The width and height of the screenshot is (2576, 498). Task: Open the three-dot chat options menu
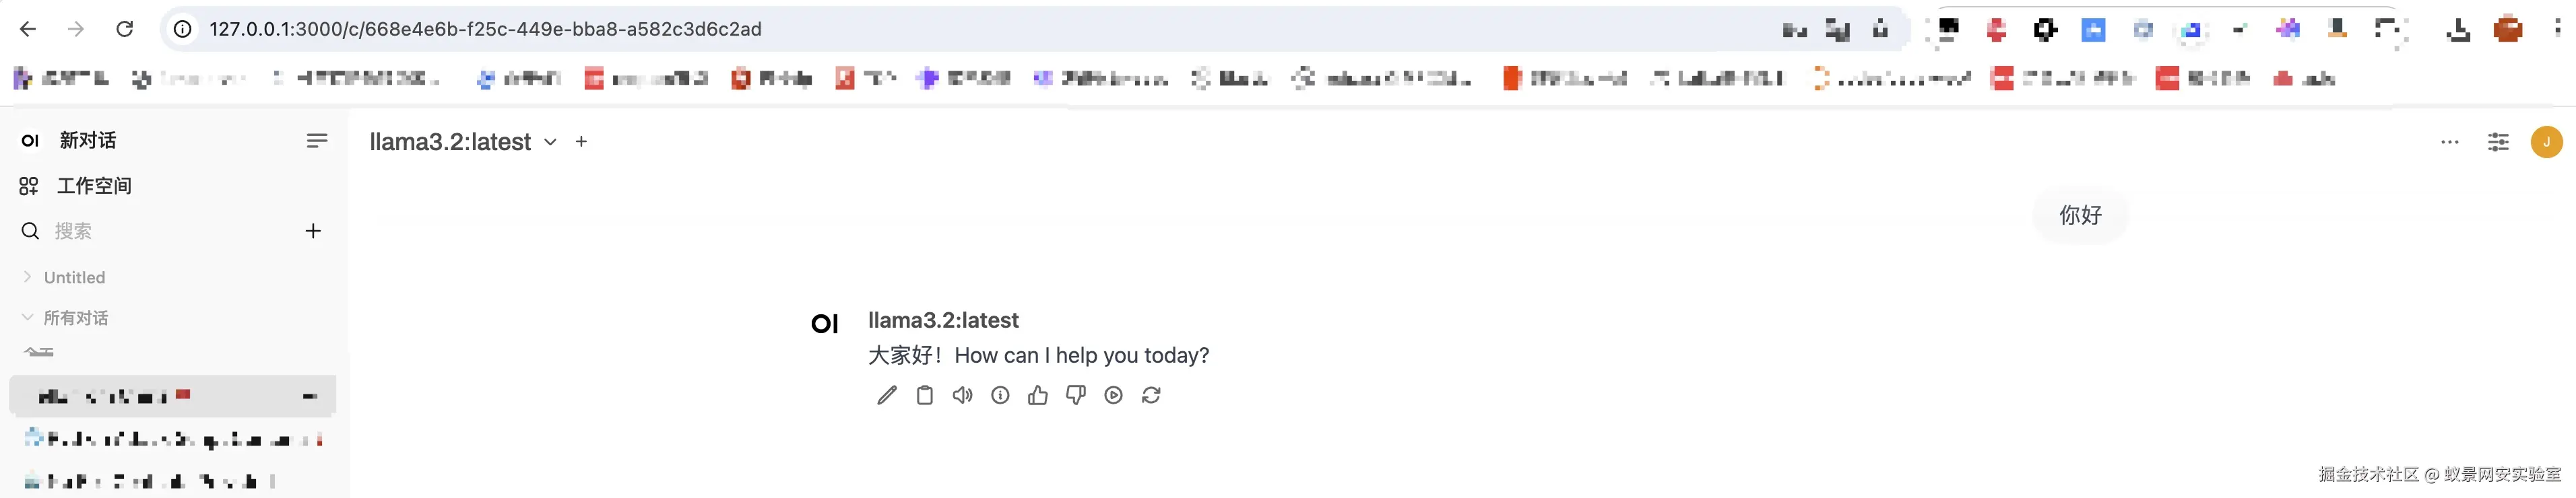coord(2449,142)
